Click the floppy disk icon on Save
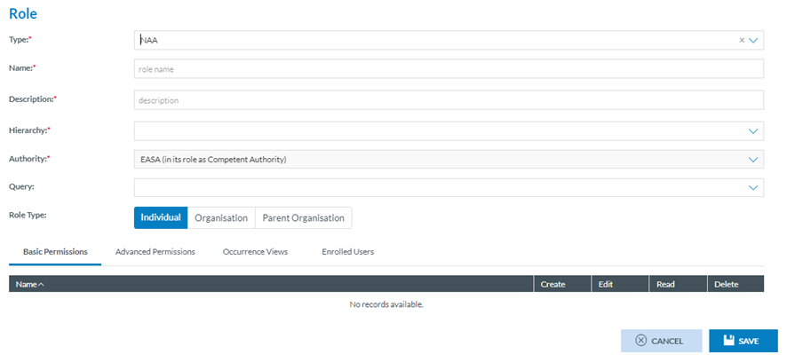Viewport: 787px width, 362px height. 728,341
